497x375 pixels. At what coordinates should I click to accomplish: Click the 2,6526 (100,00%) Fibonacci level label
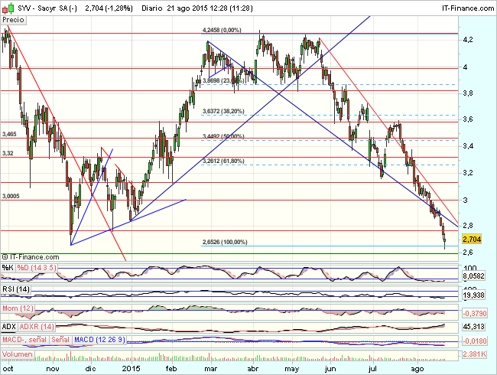tap(225, 242)
